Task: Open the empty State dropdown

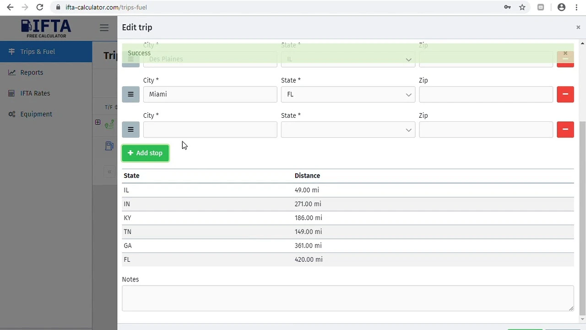Action: 347,130
